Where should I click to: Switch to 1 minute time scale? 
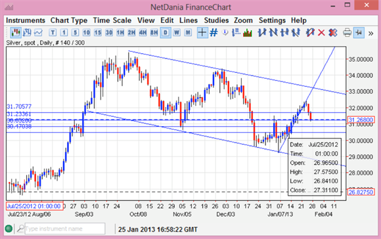click(x=64, y=33)
